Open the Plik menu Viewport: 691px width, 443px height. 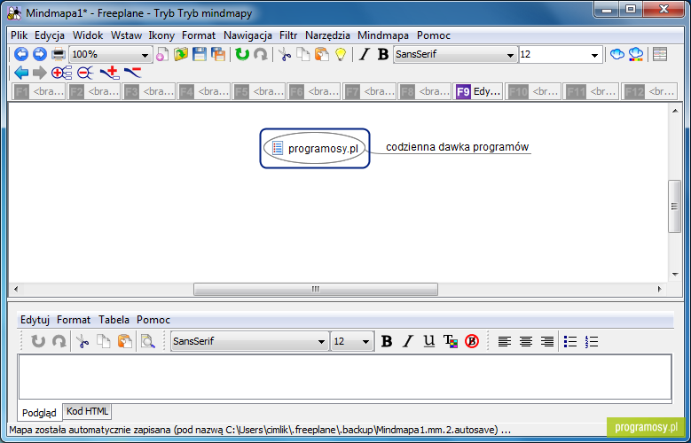pyautogui.click(x=19, y=35)
